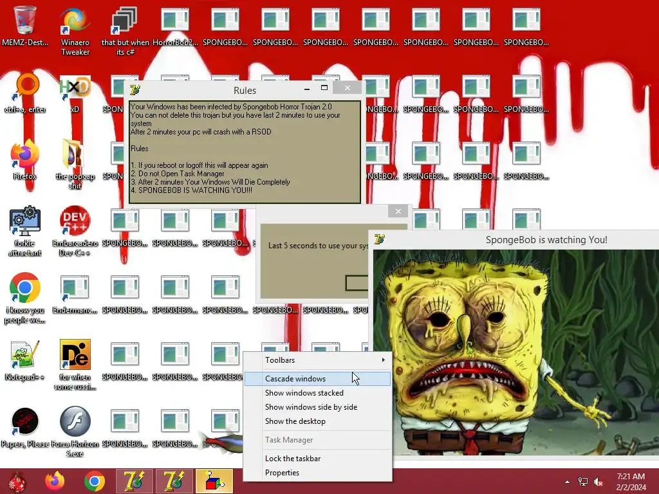Expand the Toolbars submenu

pos(318,360)
